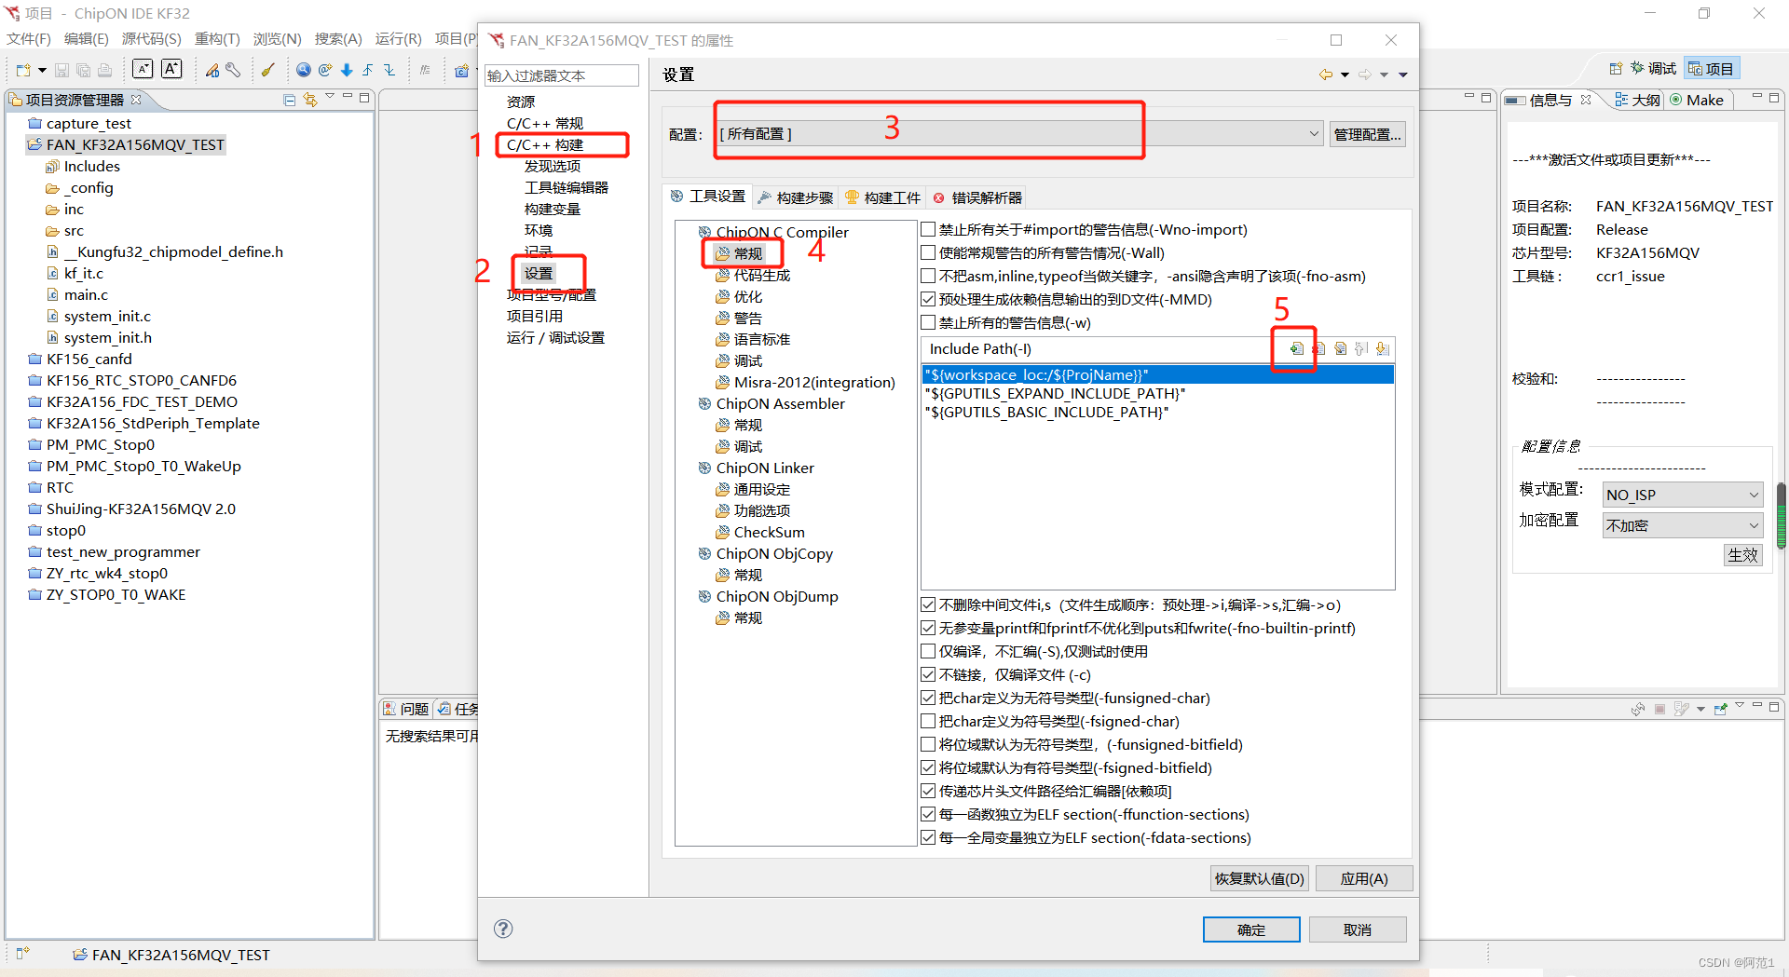Click the wrench build settings icon

pos(233,70)
